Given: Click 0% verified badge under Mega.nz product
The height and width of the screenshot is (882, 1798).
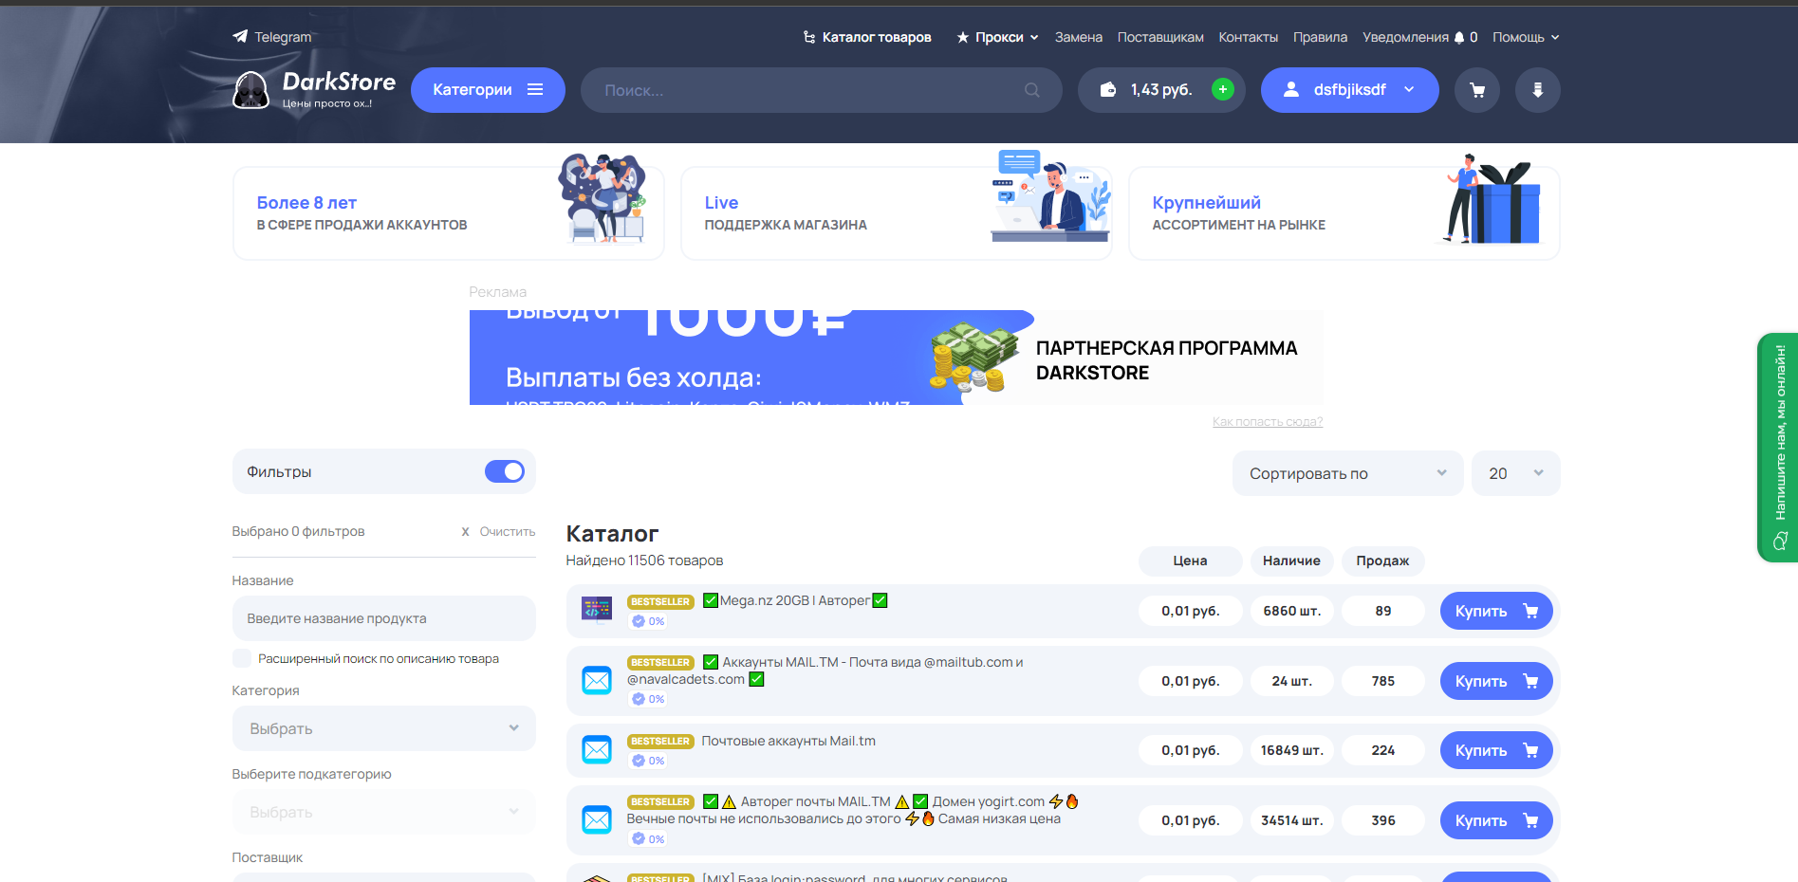Looking at the screenshot, I should coord(649,621).
